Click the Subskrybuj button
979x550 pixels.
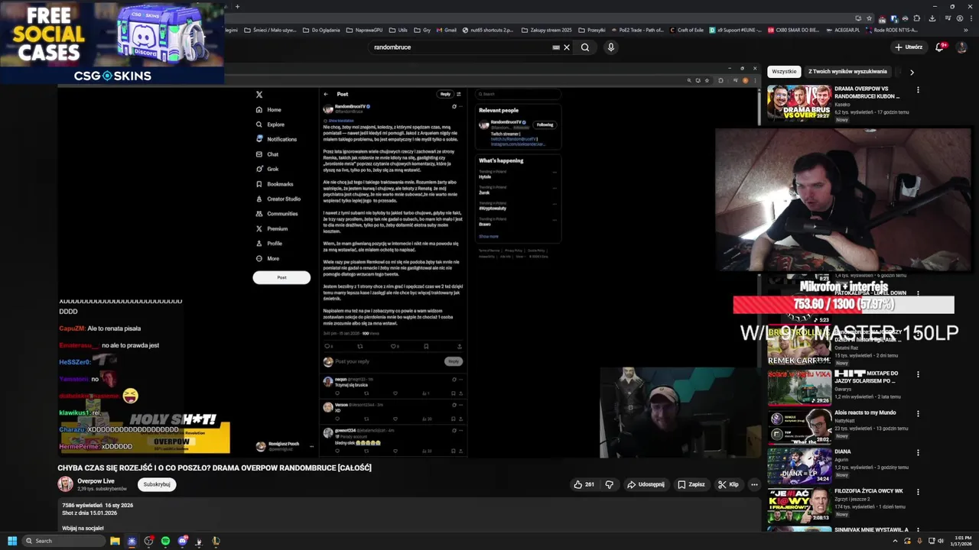[157, 484]
